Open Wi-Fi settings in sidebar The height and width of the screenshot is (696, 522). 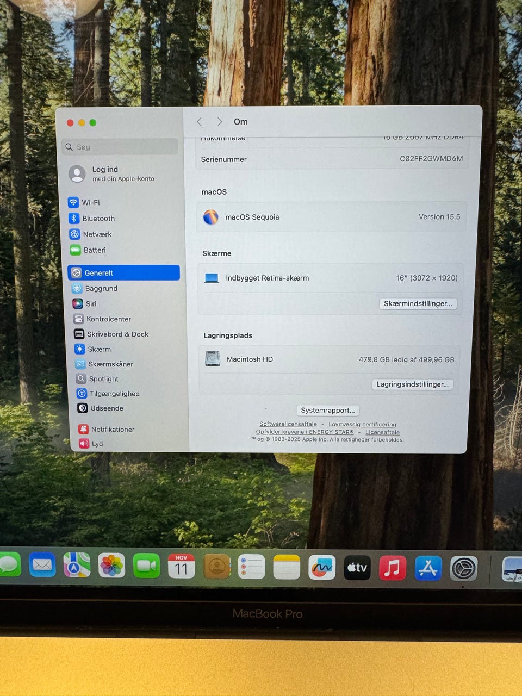pos(84,202)
